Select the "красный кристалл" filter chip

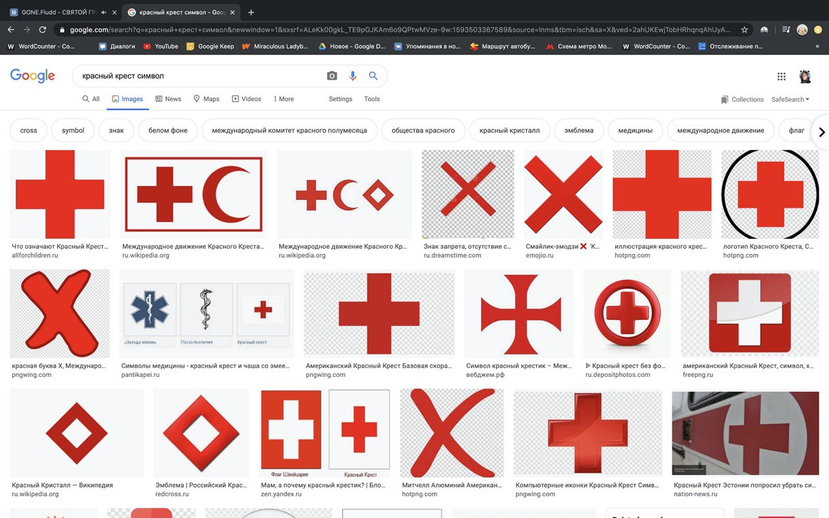click(510, 130)
